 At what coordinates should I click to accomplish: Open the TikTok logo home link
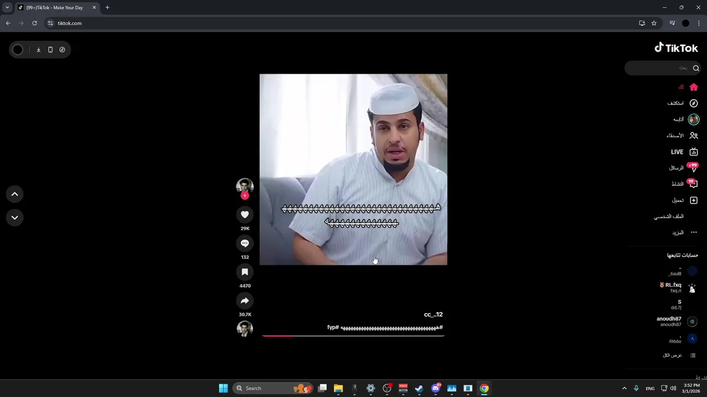(x=676, y=48)
